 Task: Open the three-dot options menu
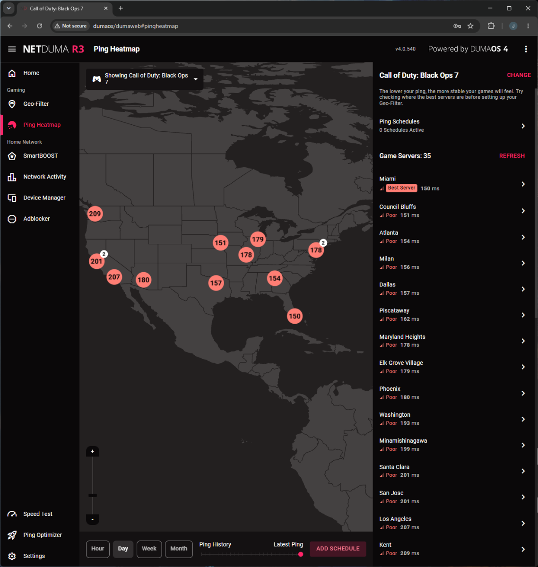(x=526, y=49)
